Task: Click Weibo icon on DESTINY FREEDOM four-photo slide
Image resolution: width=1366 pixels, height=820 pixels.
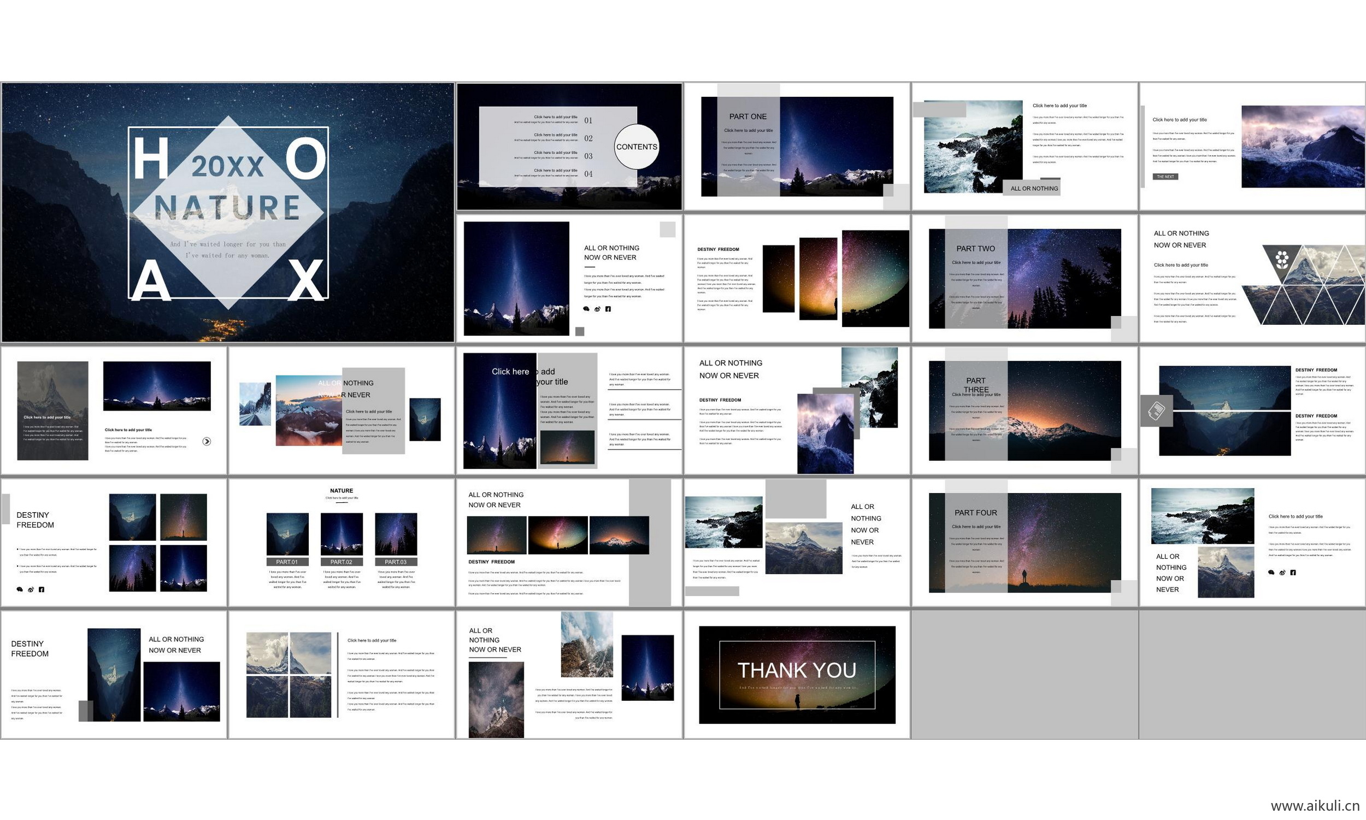Action: (31, 590)
